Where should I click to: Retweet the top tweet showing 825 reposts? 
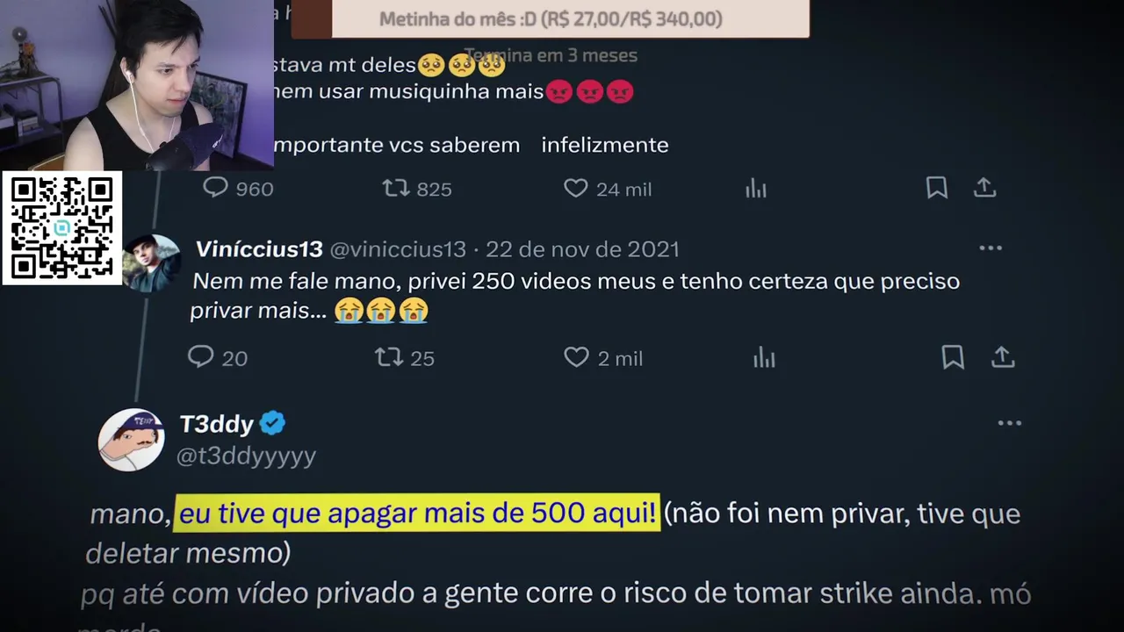(x=417, y=188)
